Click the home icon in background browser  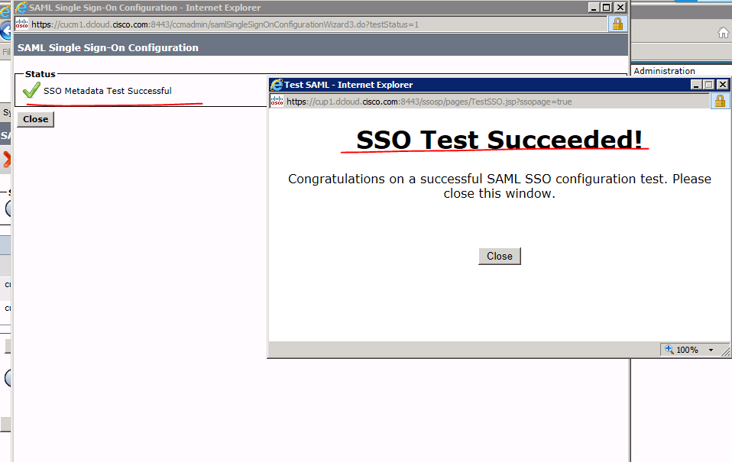[x=723, y=33]
